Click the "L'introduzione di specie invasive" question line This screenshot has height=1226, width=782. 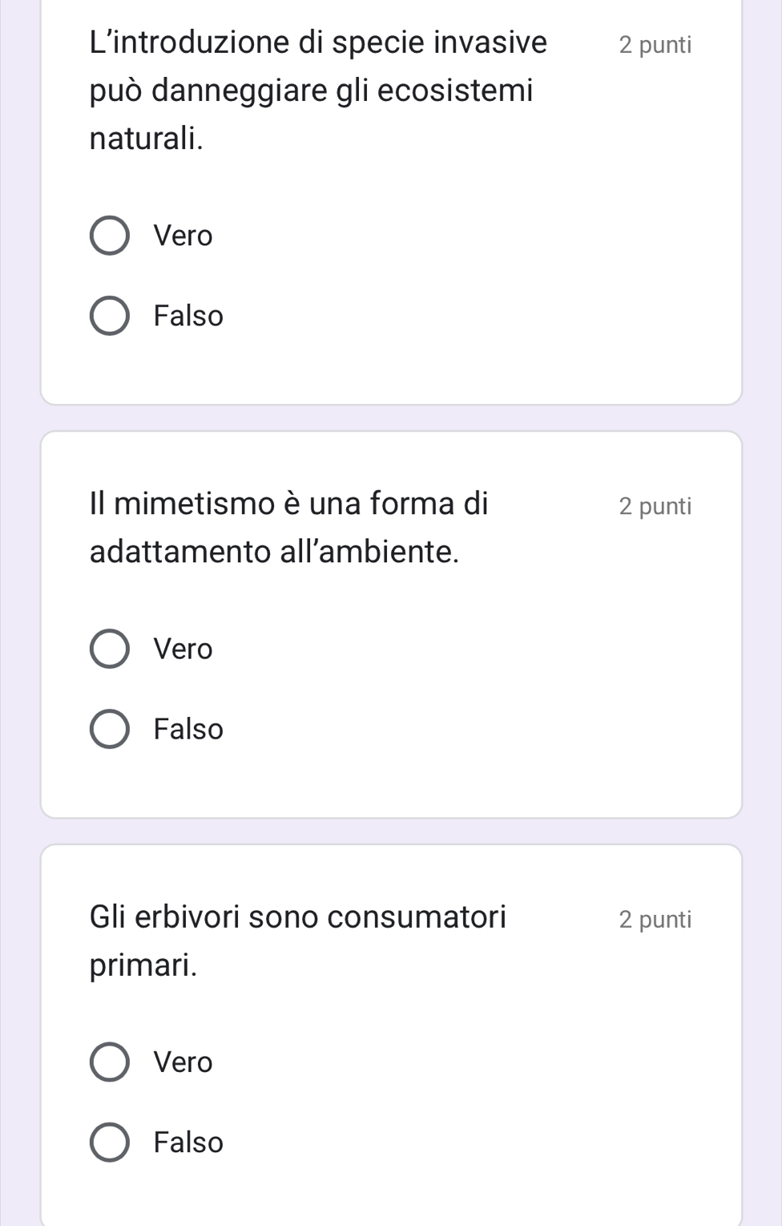tap(318, 42)
